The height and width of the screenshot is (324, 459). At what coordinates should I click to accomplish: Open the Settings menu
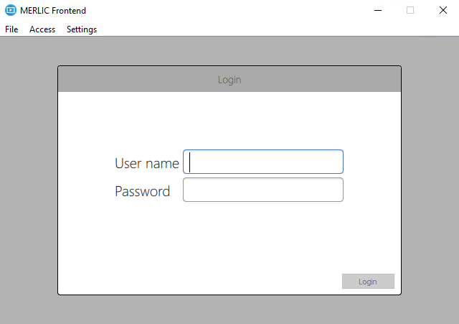pyautogui.click(x=82, y=29)
